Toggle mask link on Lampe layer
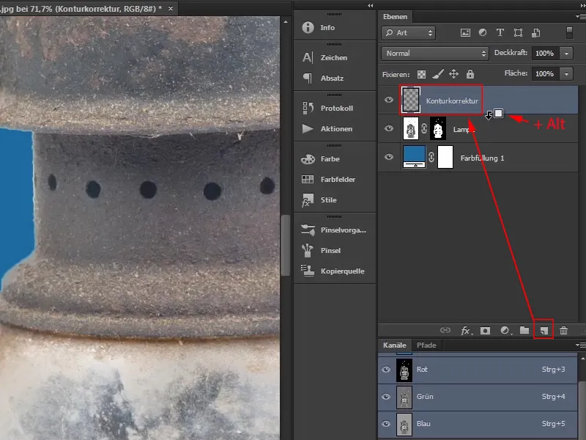Screen dimensions: 586x440 tap(424, 128)
